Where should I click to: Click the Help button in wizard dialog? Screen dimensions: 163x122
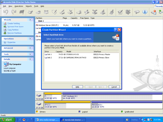[78, 87]
